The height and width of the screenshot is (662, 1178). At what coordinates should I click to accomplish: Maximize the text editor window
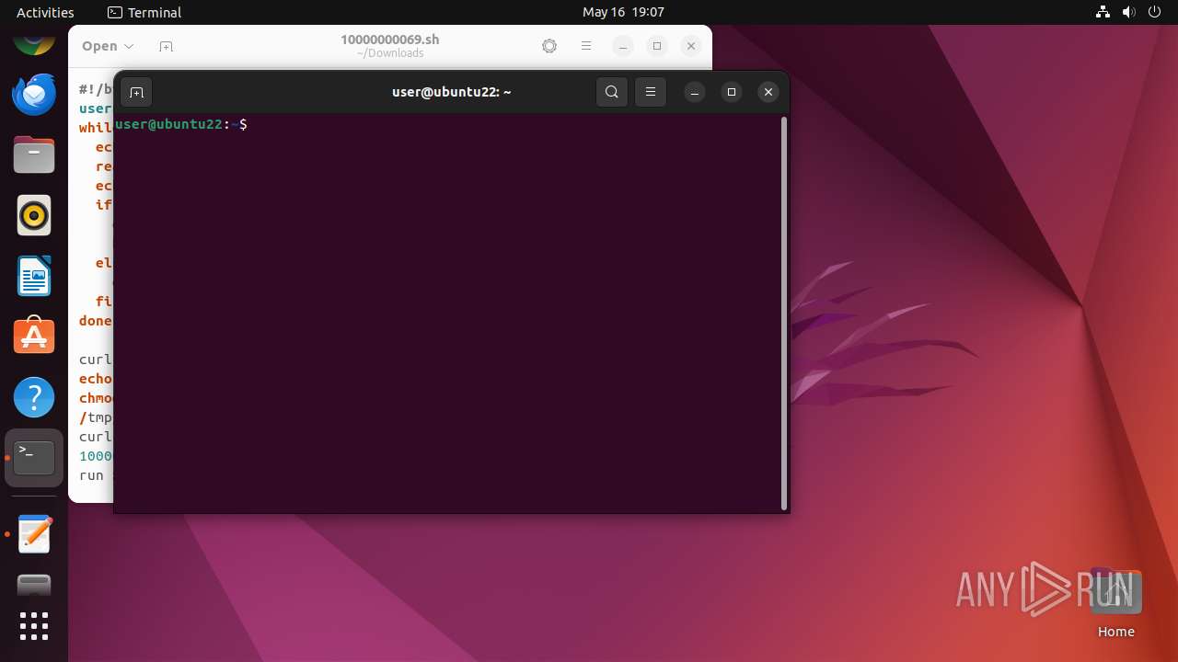(657, 46)
